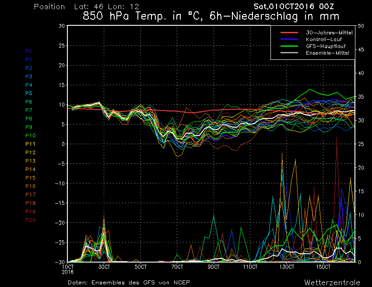The width and height of the screenshot is (372, 287).
Task: Click the Daten source line at bottom
Action: pos(129,282)
